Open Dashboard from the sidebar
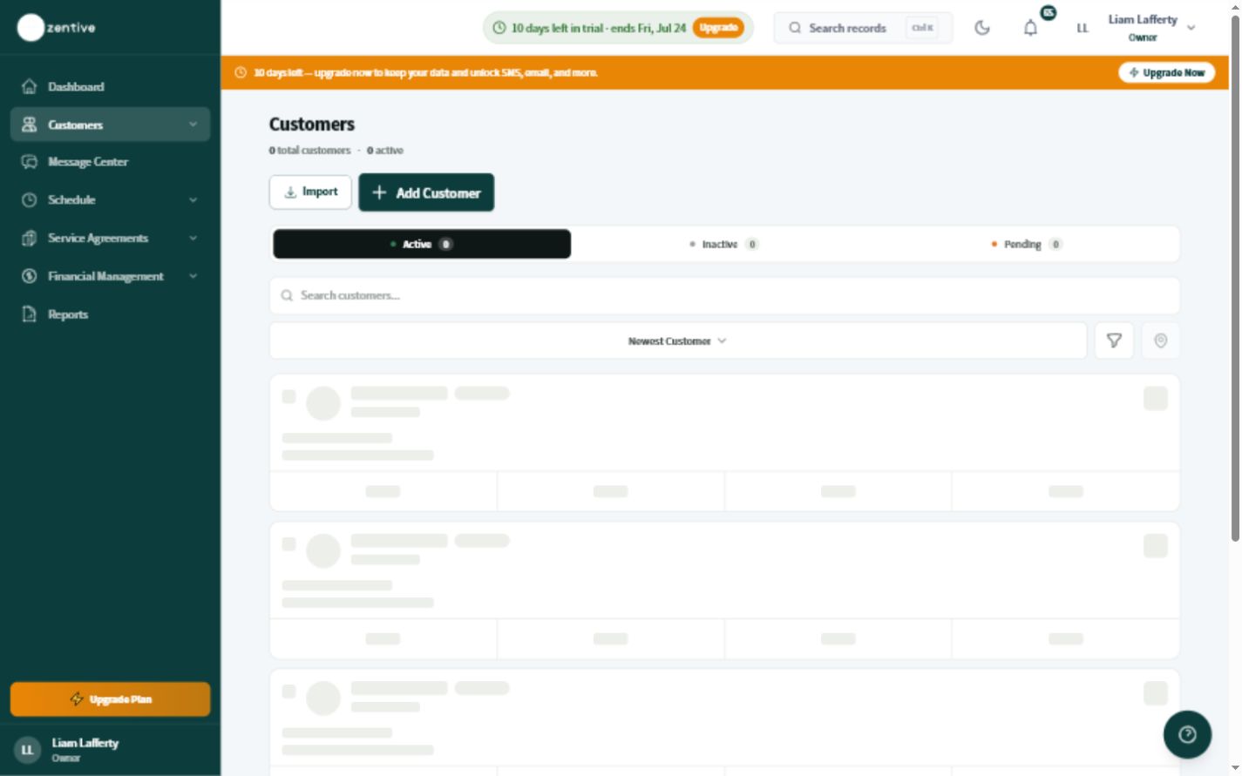Image resolution: width=1242 pixels, height=776 pixels. (110, 86)
